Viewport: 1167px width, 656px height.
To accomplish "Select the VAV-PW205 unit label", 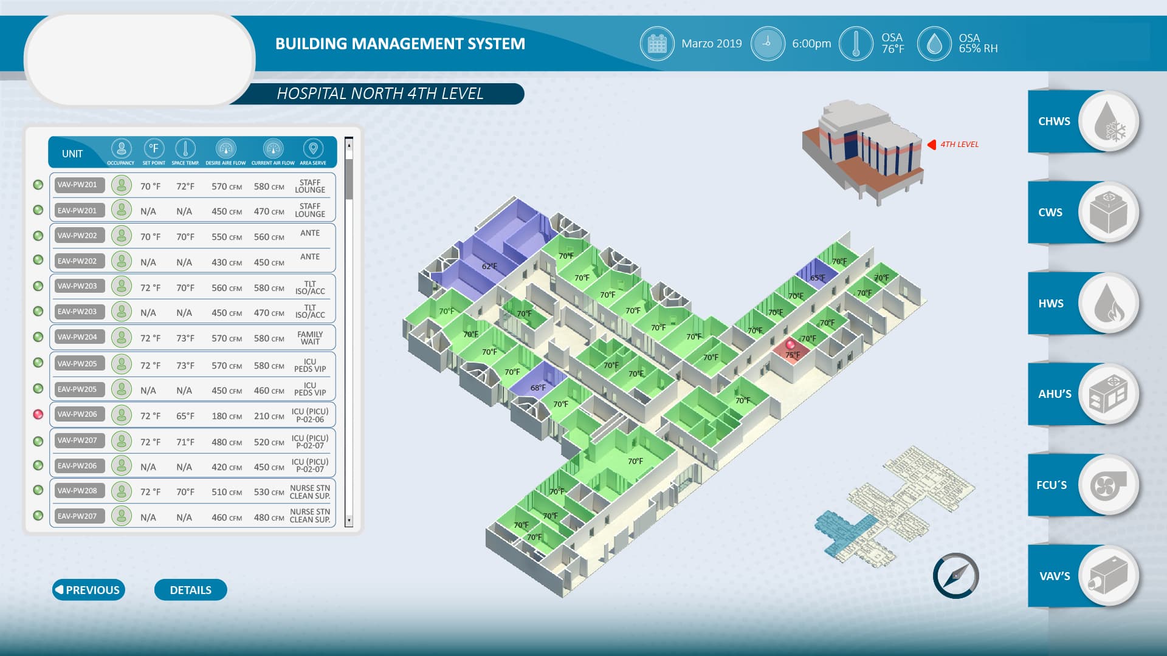I will tap(78, 364).
